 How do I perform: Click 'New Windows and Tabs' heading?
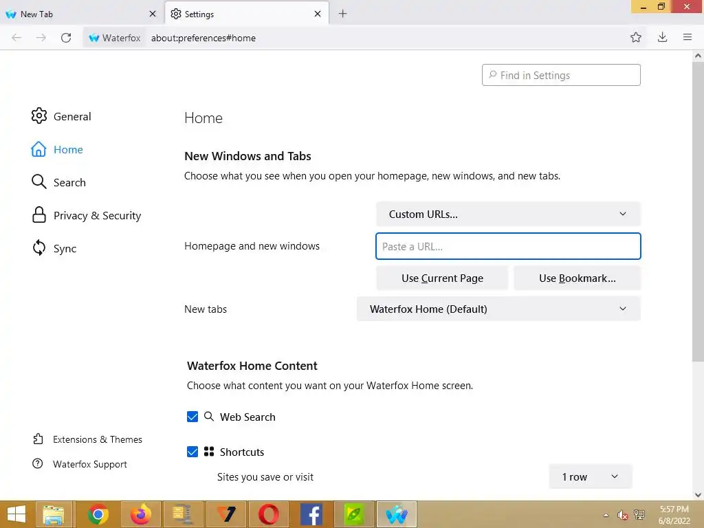tap(247, 156)
